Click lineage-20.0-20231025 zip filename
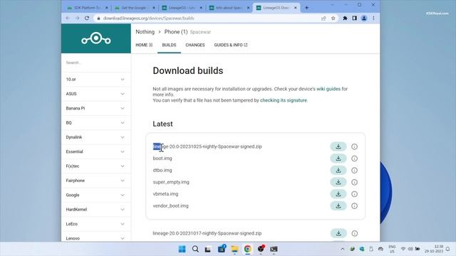The width and height of the screenshot is (456, 256). click(x=207, y=146)
